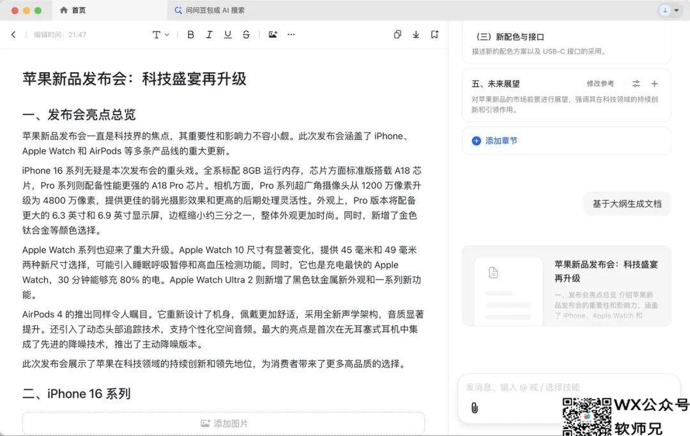Click the paragraph starting 此次发布会展示了
The height and width of the screenshot is (436, 690).
pyautogui.click(x=214, y=364)
